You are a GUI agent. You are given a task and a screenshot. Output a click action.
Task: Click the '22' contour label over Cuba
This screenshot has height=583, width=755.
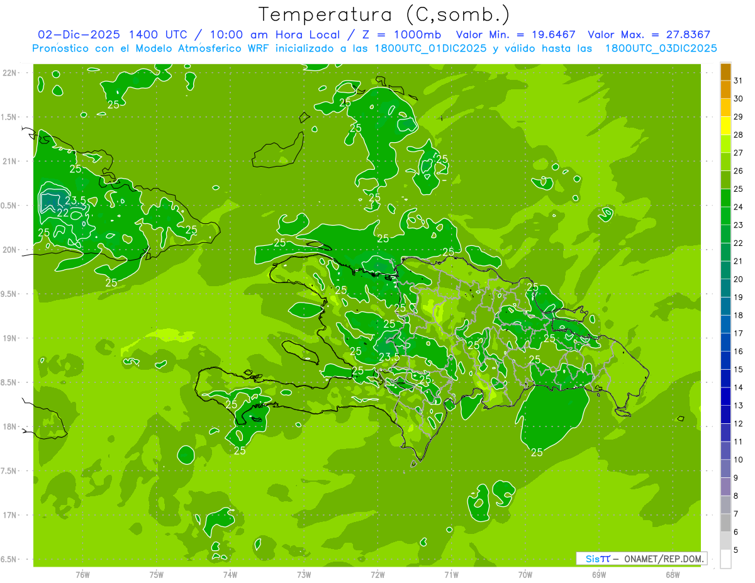(63, 213)
